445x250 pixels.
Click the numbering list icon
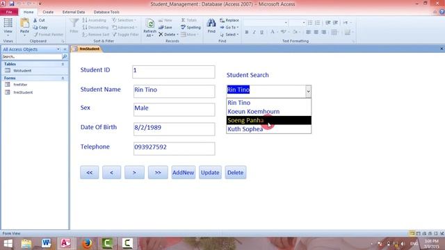click(x=318, y=23)
